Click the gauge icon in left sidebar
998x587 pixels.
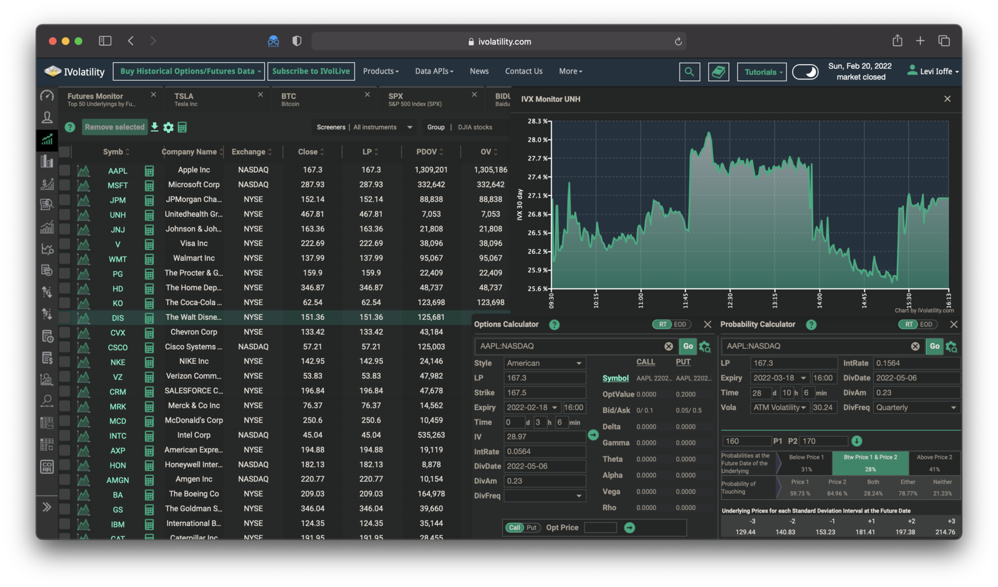47,96
